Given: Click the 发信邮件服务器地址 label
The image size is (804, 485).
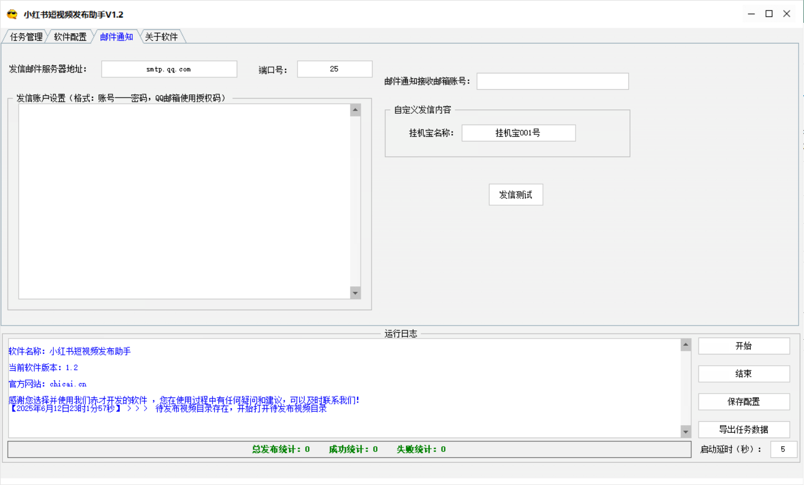Looking at the screenshot, I should [48, 69].
